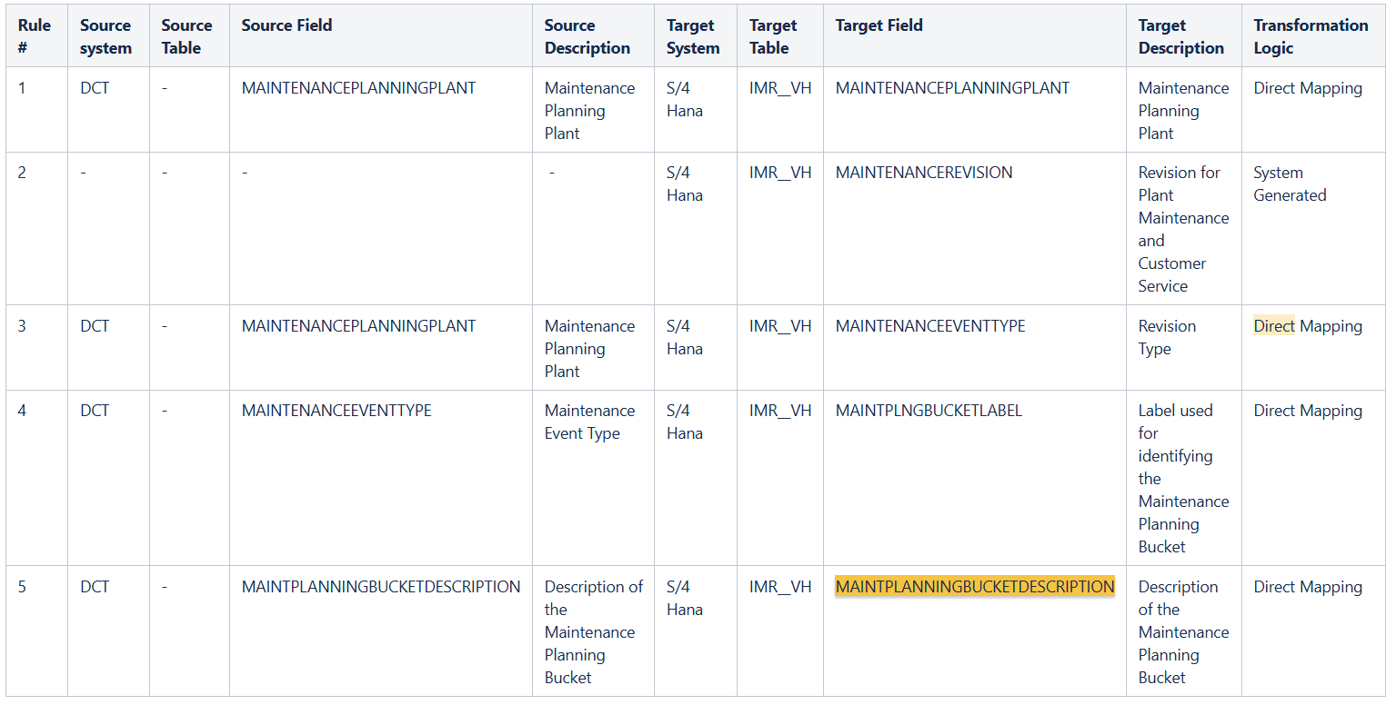Viewport: 1396px width, 705px height.
Task: Click the "Target Table" column header
Action: click(x=773, y=36)
